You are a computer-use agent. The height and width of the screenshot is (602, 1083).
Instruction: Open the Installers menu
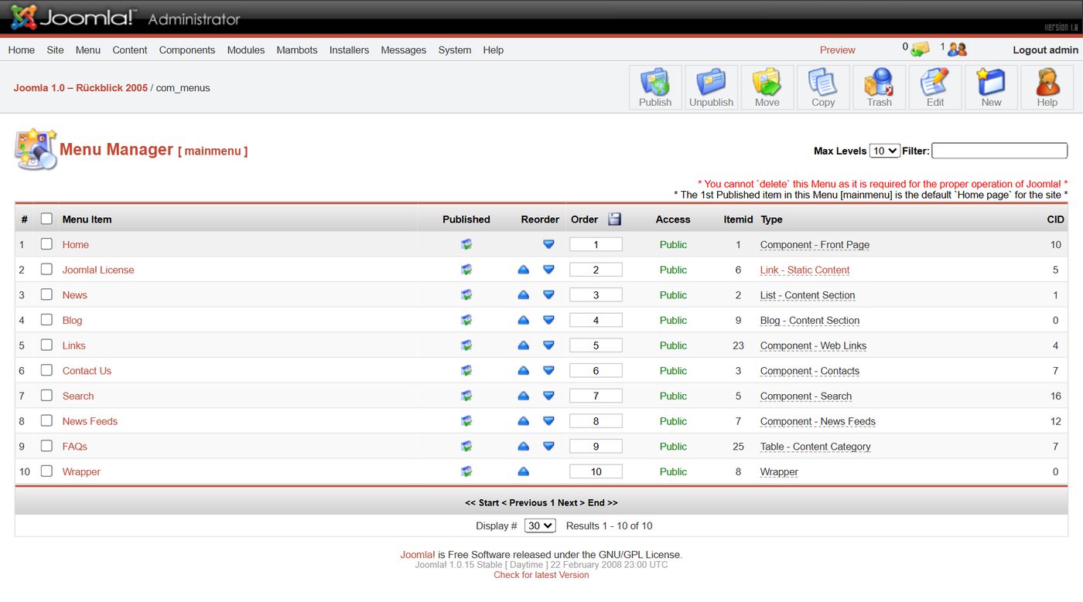(x=349, y=49)
